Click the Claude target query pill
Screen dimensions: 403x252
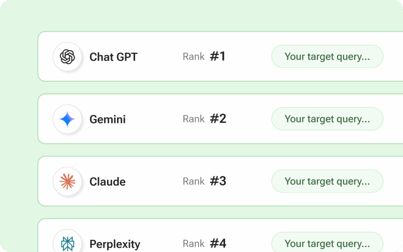pyautogui.click(x=327, y=181)
